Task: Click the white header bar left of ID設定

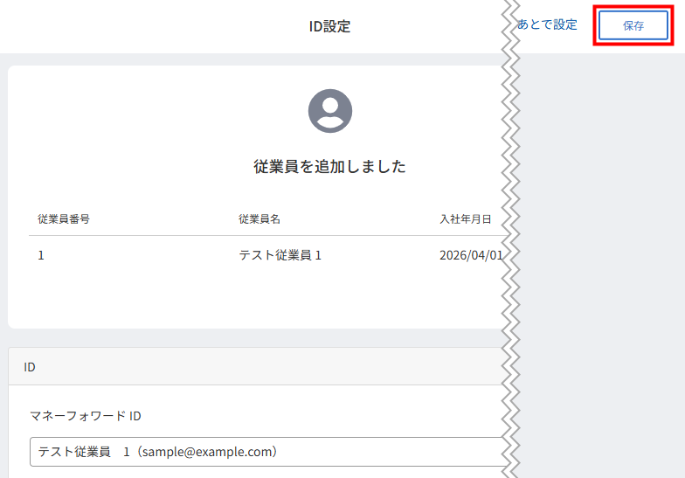Action: (x=131, y=26)
